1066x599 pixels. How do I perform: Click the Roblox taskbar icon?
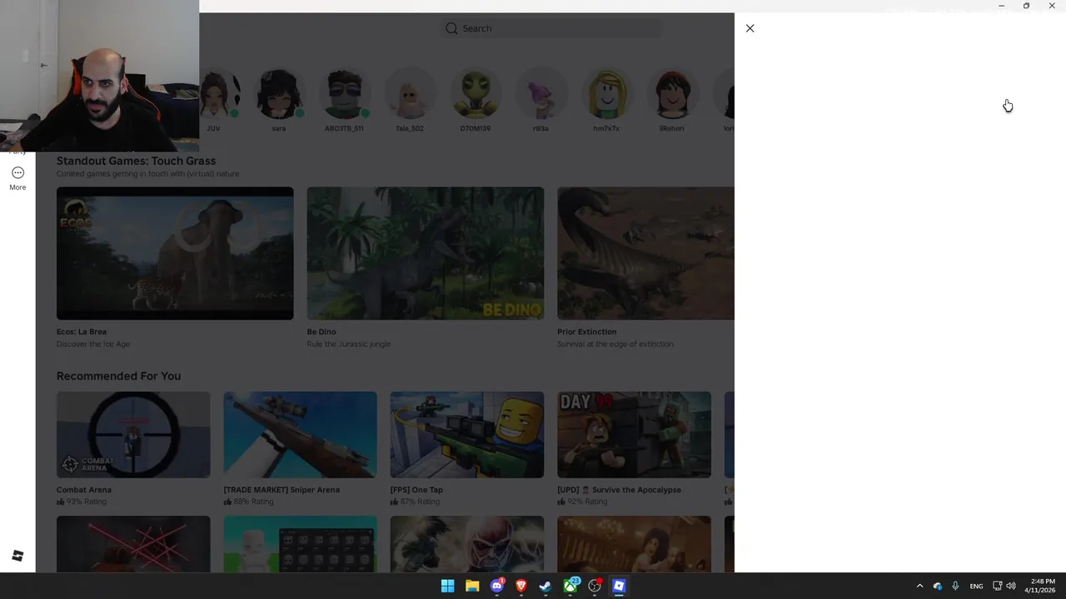click(x=619, y=586)
